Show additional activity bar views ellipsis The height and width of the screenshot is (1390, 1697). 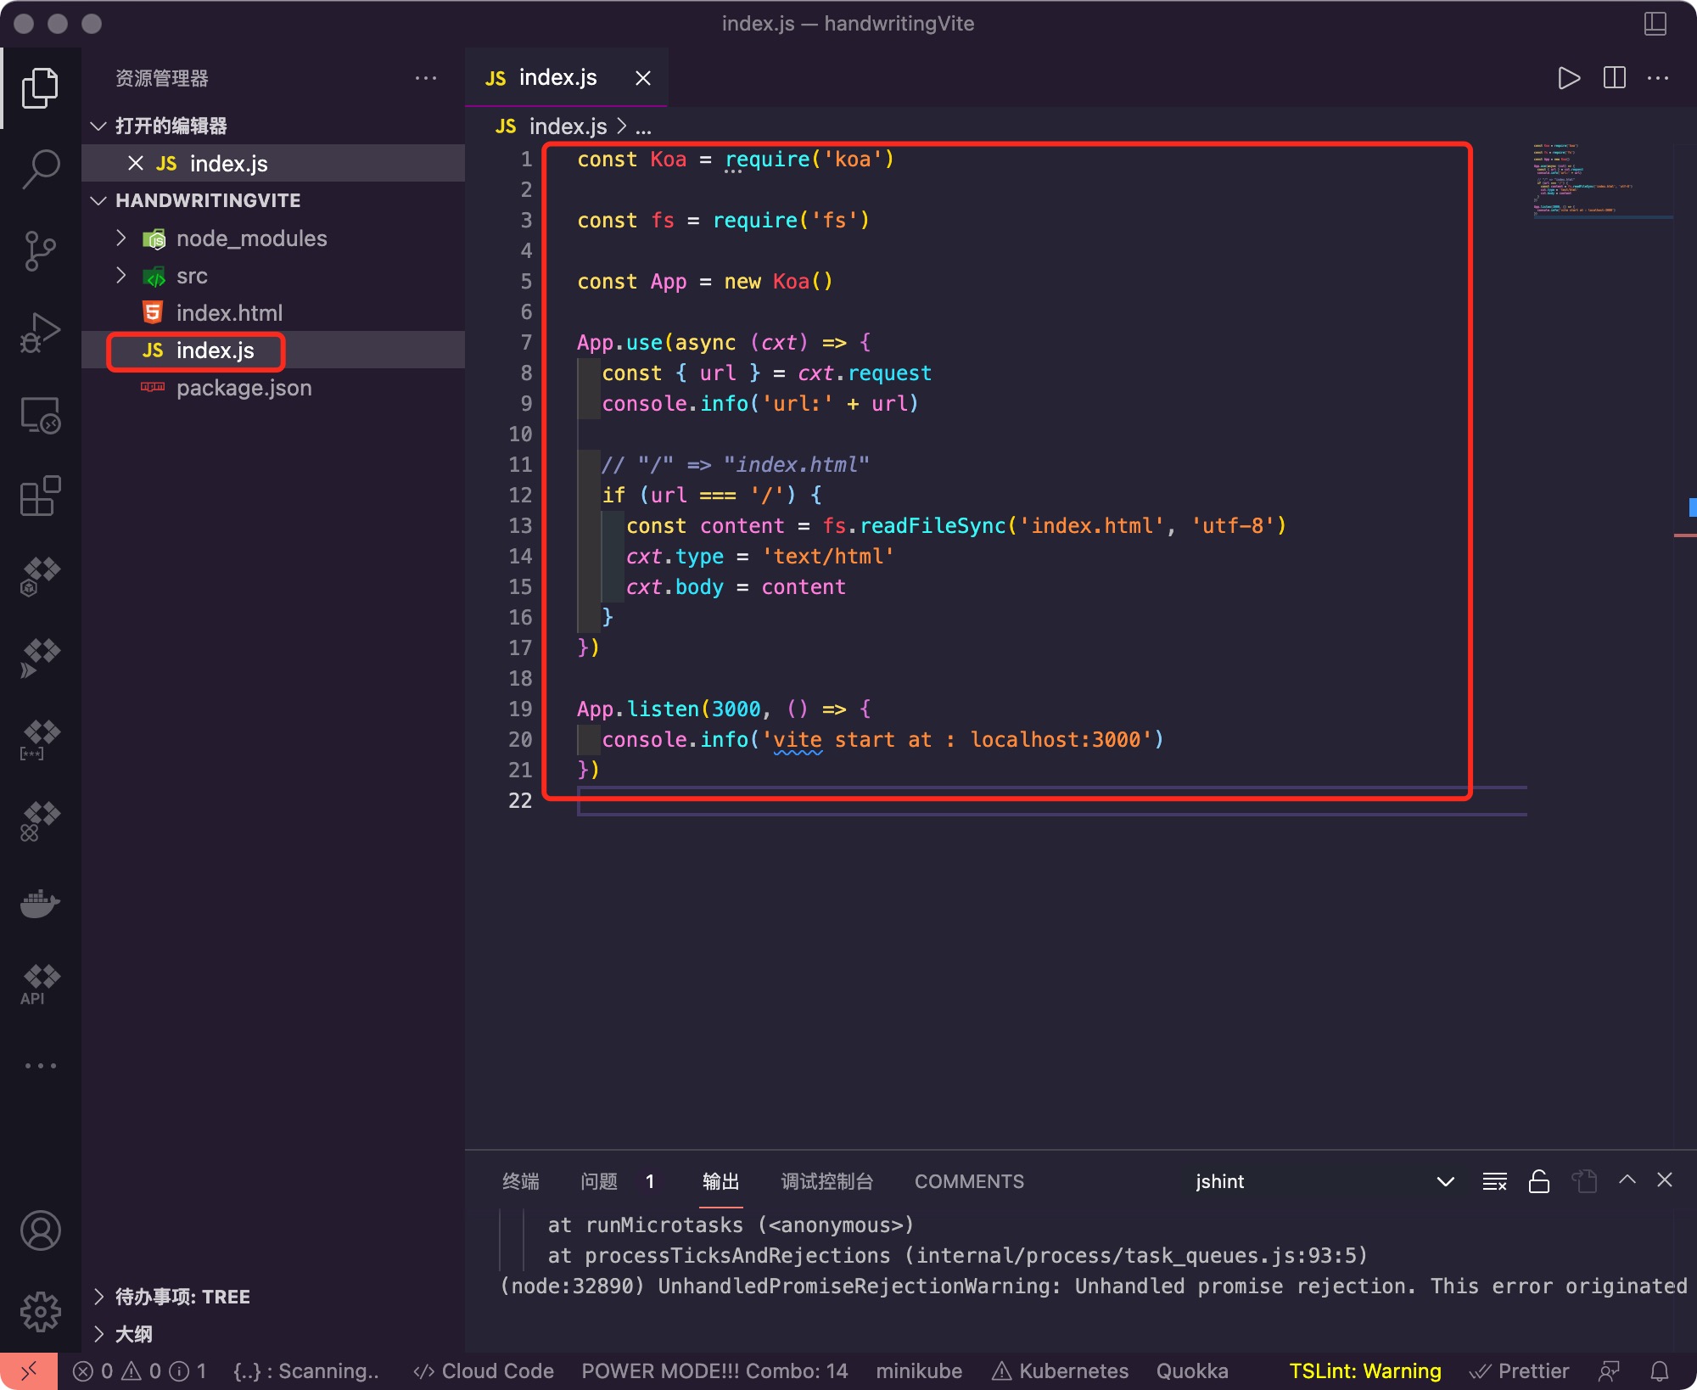click(40, 1066)
